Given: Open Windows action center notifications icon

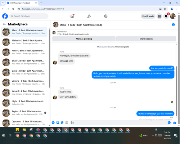Looking at the screenshot, I should (176, 135).
